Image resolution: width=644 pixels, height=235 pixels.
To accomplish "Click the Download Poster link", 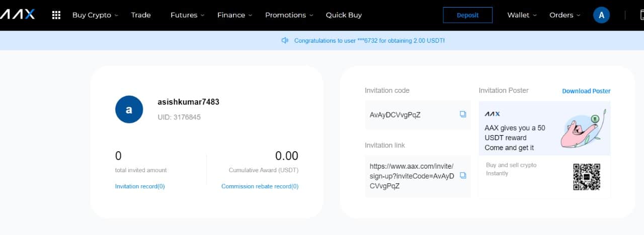I will [586, 91].
